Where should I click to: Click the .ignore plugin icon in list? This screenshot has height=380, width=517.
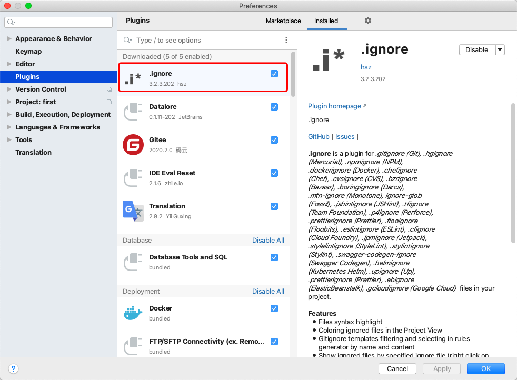pos(133,79)
